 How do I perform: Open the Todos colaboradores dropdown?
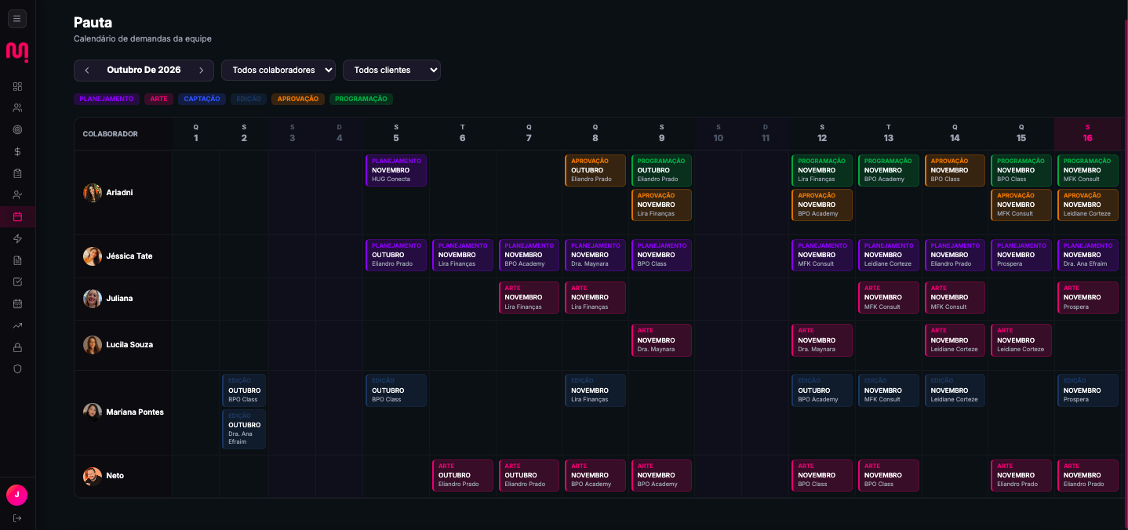click(x=278, y=71)
